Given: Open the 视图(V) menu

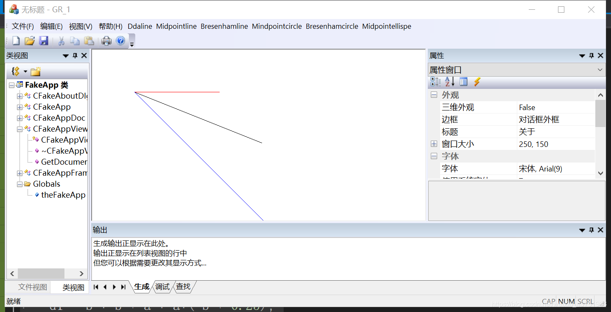Looking at the screenshot, I should 81,26.
